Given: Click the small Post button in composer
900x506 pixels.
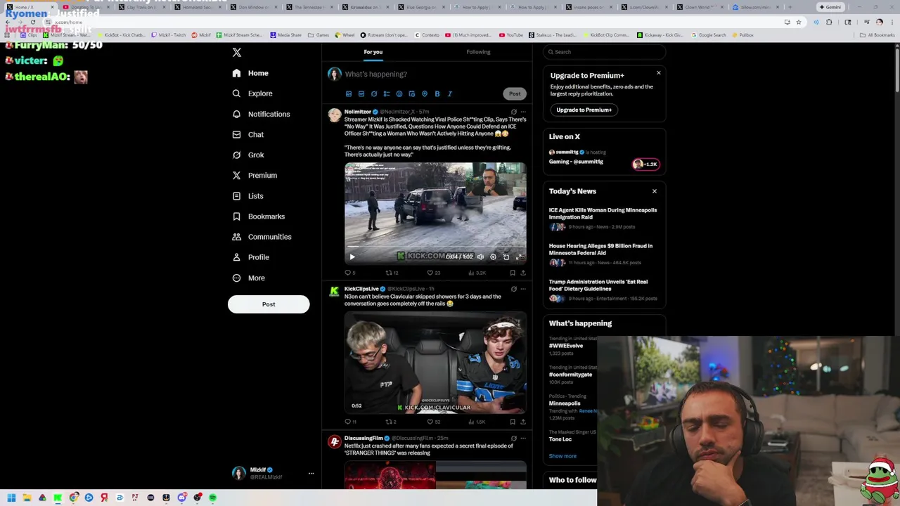Looking at the screenshot, I should [515, 93].
